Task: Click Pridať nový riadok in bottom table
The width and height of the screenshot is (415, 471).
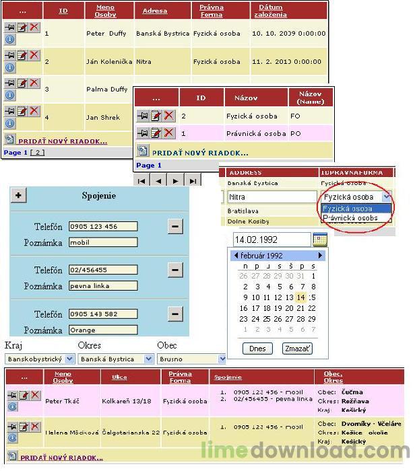Action: click(x=62, y=458)
